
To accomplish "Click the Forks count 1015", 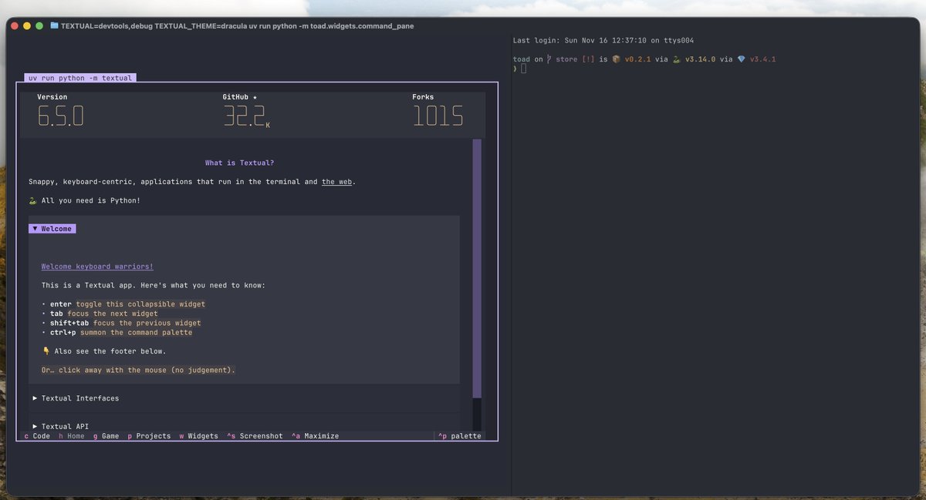I will point(438,116).
